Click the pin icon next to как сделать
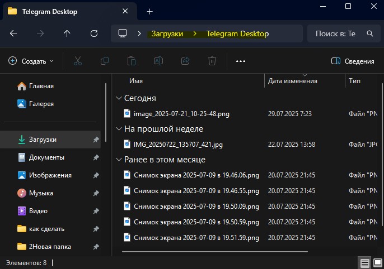 tap(96, 229)
